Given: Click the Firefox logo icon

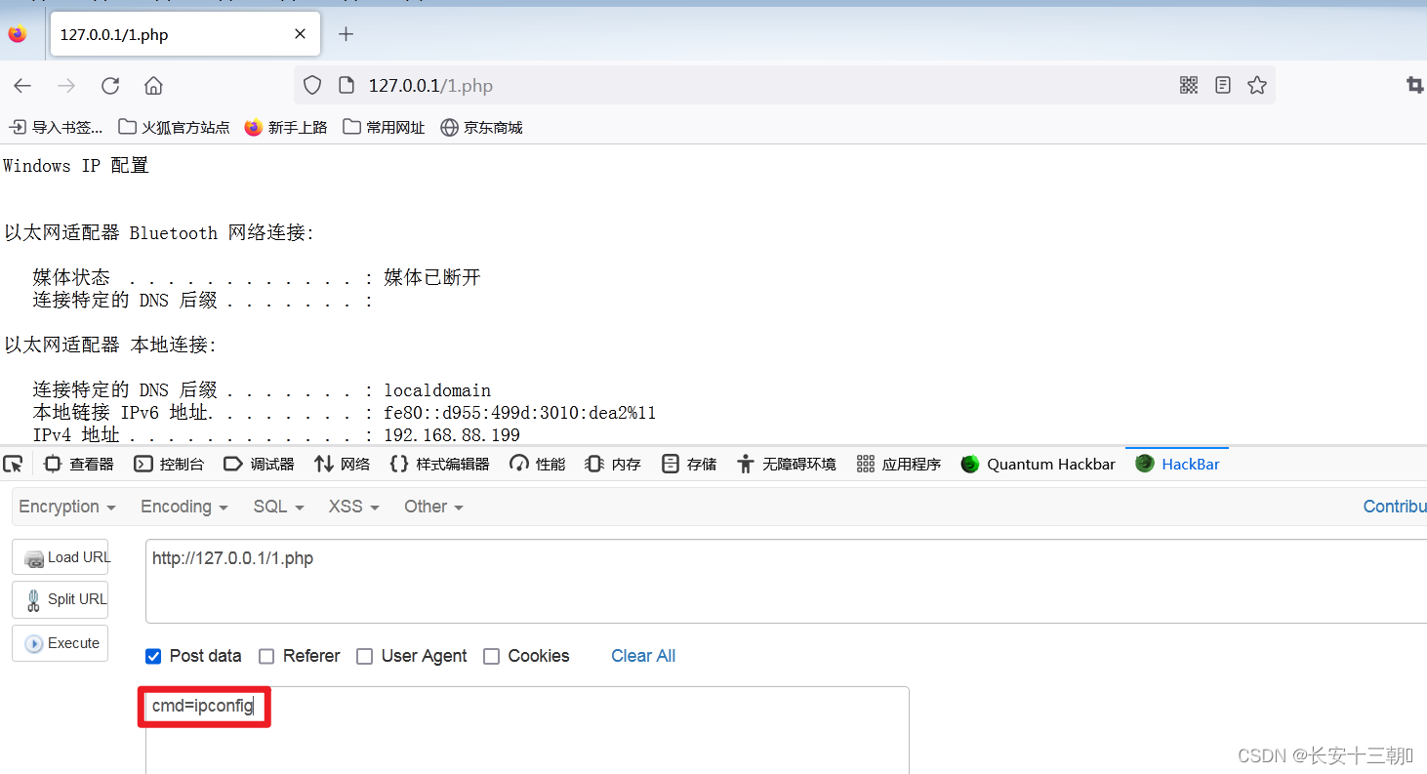Looking at the screenshot, I should (x=18, y=34).
